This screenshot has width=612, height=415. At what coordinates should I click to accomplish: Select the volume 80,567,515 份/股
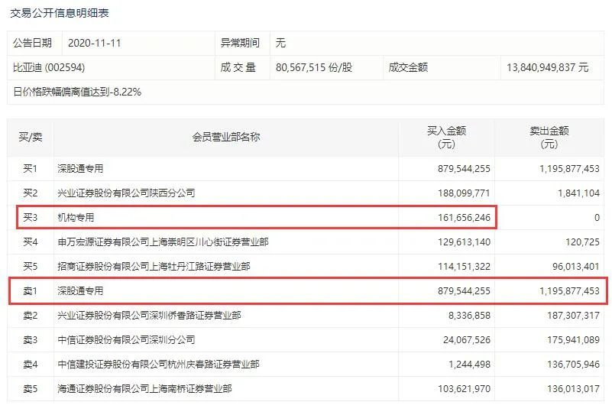coord(314,67)
